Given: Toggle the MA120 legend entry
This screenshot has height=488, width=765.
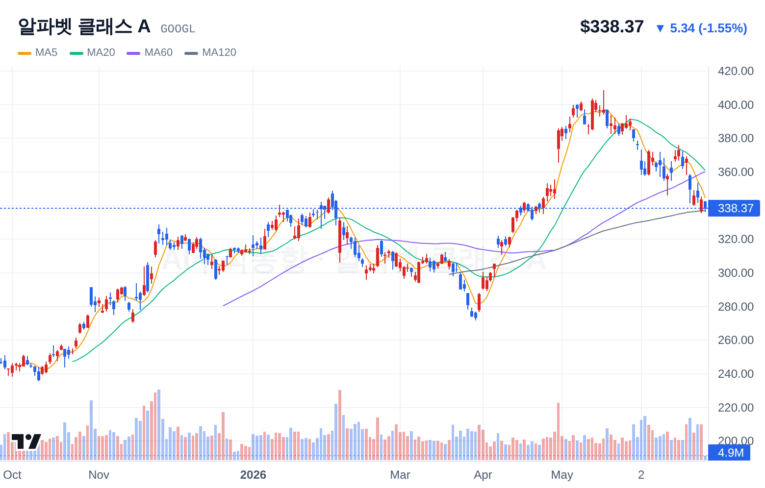Looking at the screenshot, I should pos(210,52).
